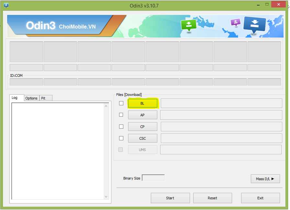Click inside the Log text area
This screenshot has width=290, height=210.
pyautogui.click(x=58, y=151)
